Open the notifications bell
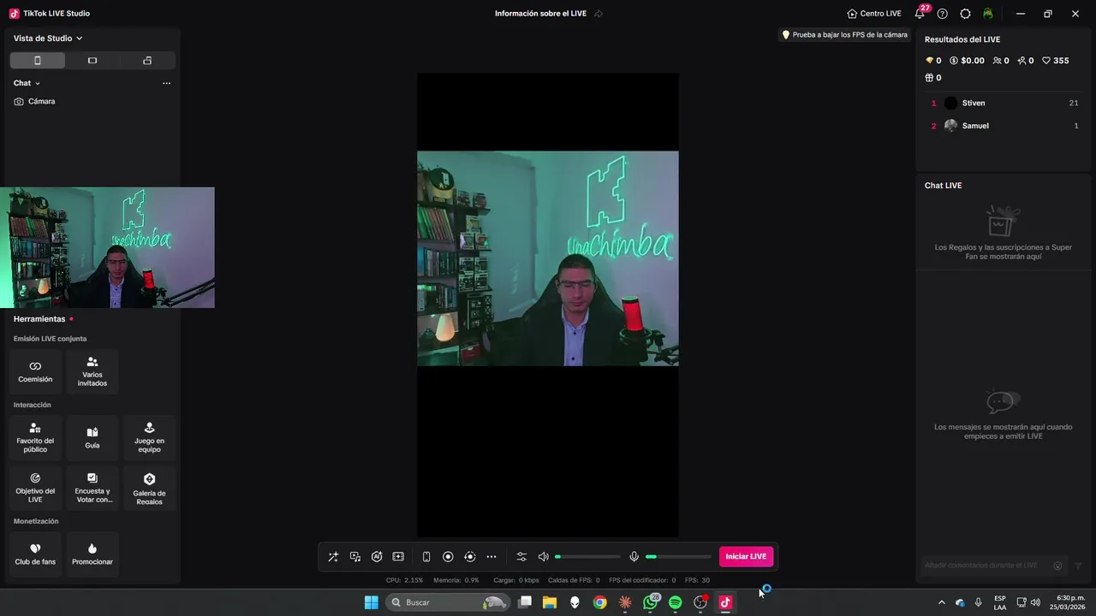 [x=920, y=14]
